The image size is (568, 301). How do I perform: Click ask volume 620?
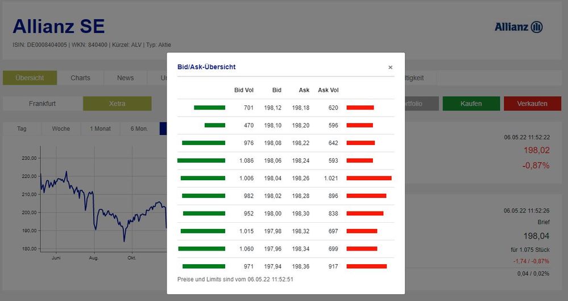click(x=333, y=108)
